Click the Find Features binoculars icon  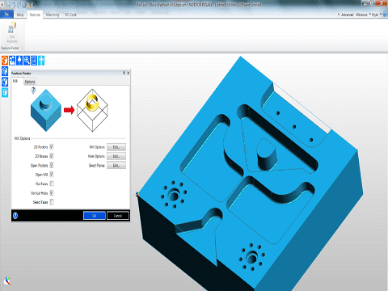click(11, 27)
